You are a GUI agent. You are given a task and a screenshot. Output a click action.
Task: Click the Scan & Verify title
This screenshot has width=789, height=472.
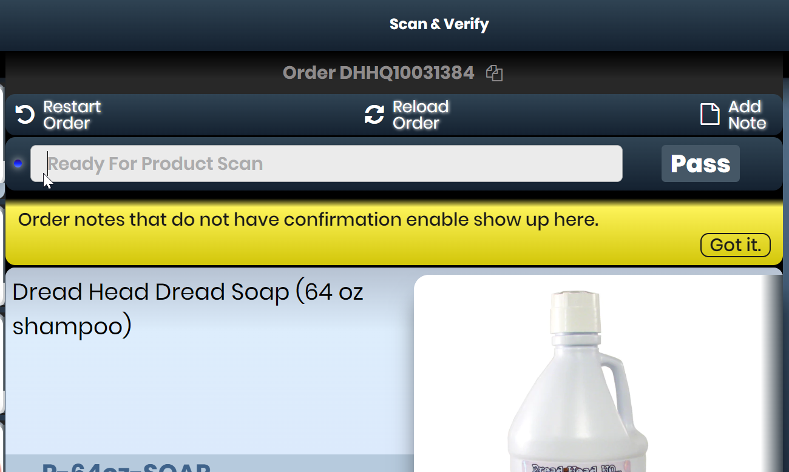pyautogui.click(x=439, y=24)
